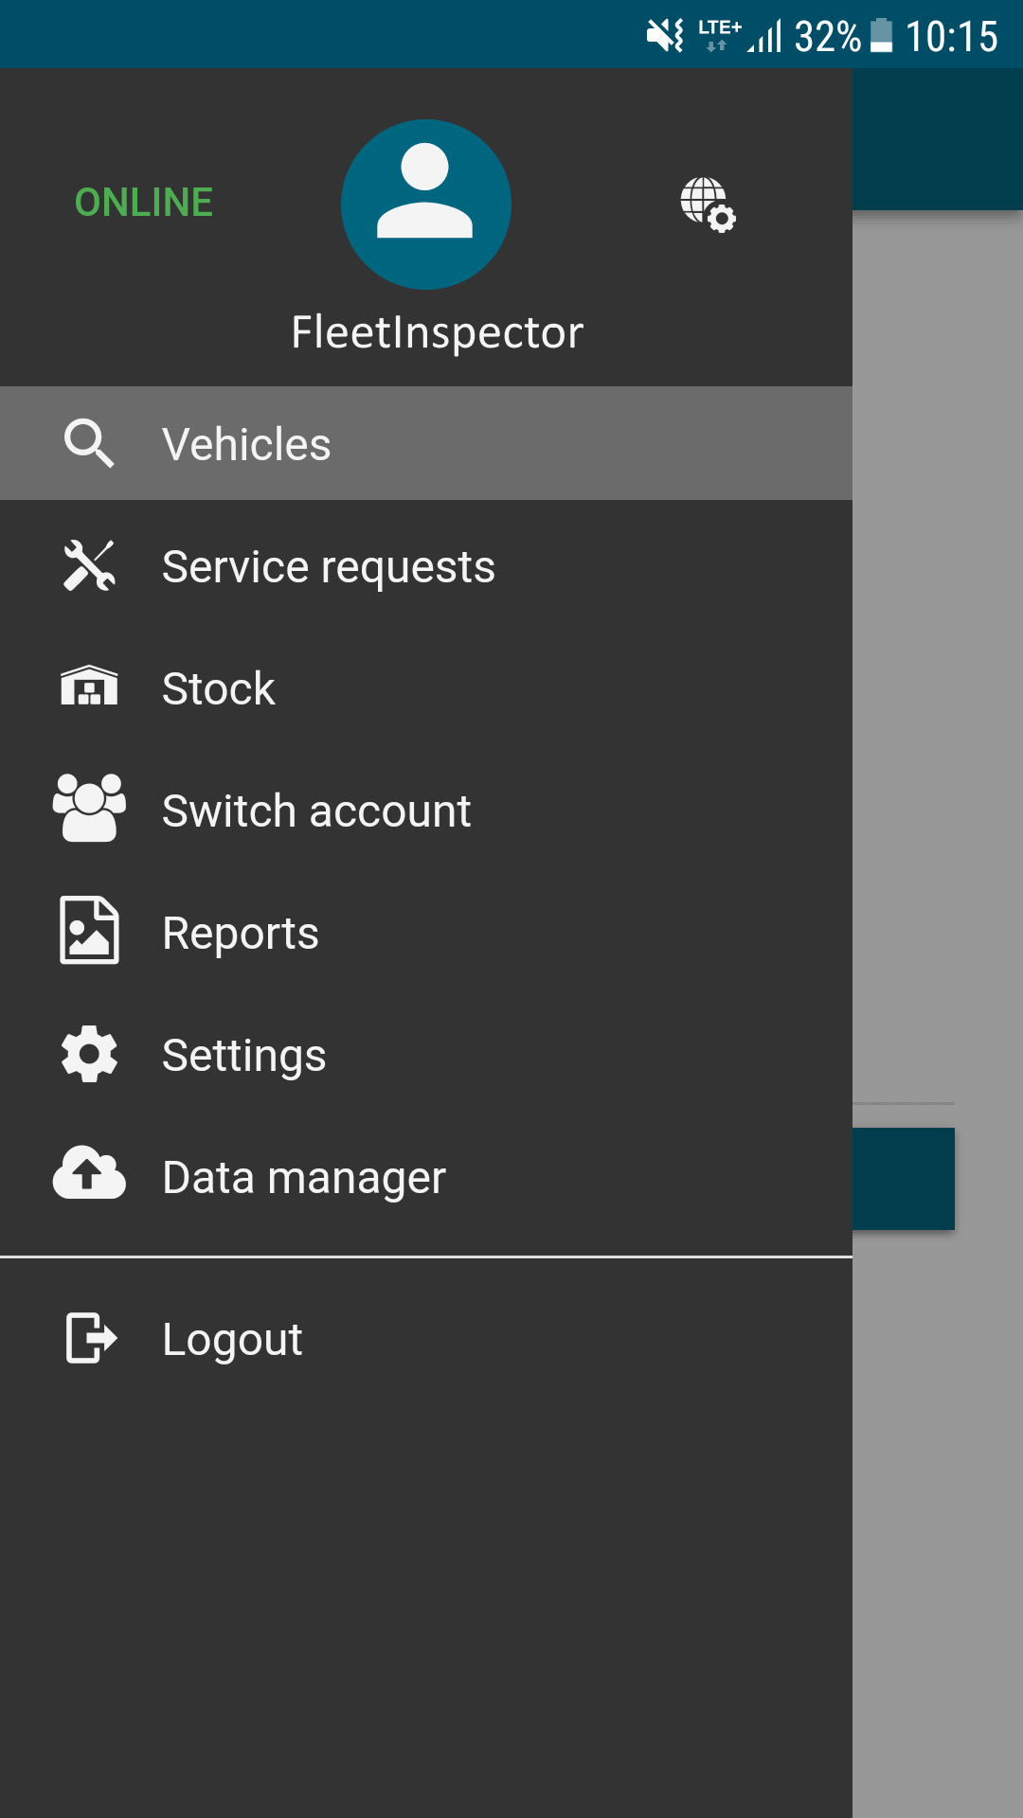Tap the cloud upload icon

[x=89, y=1173]
